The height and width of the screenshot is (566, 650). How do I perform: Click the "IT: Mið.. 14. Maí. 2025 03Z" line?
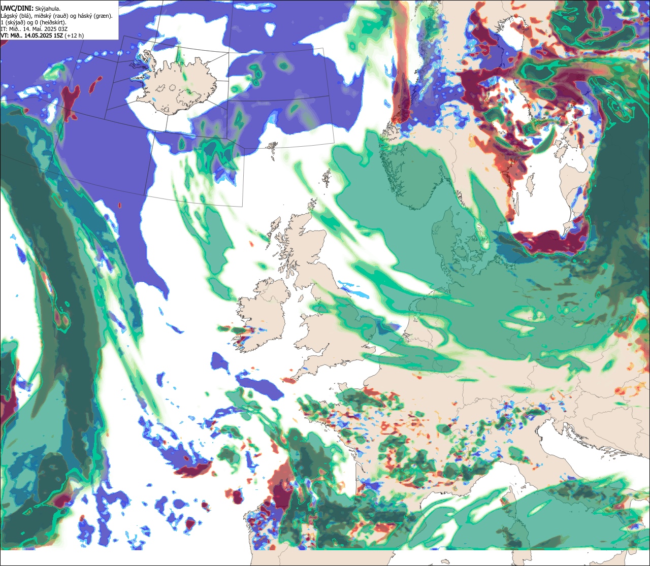(35, 29)
